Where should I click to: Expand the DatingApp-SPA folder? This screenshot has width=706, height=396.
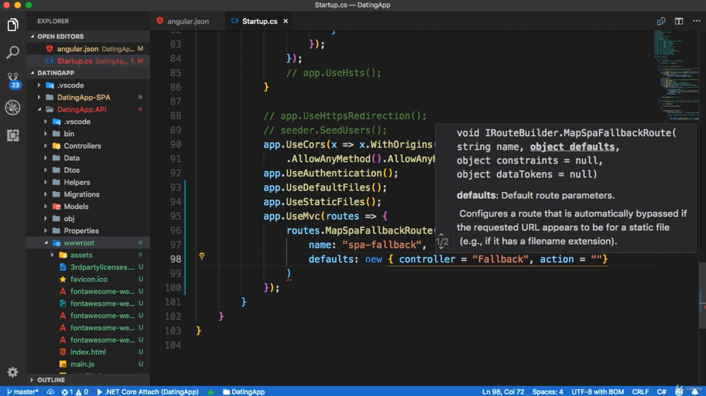(x=83, y=97)
